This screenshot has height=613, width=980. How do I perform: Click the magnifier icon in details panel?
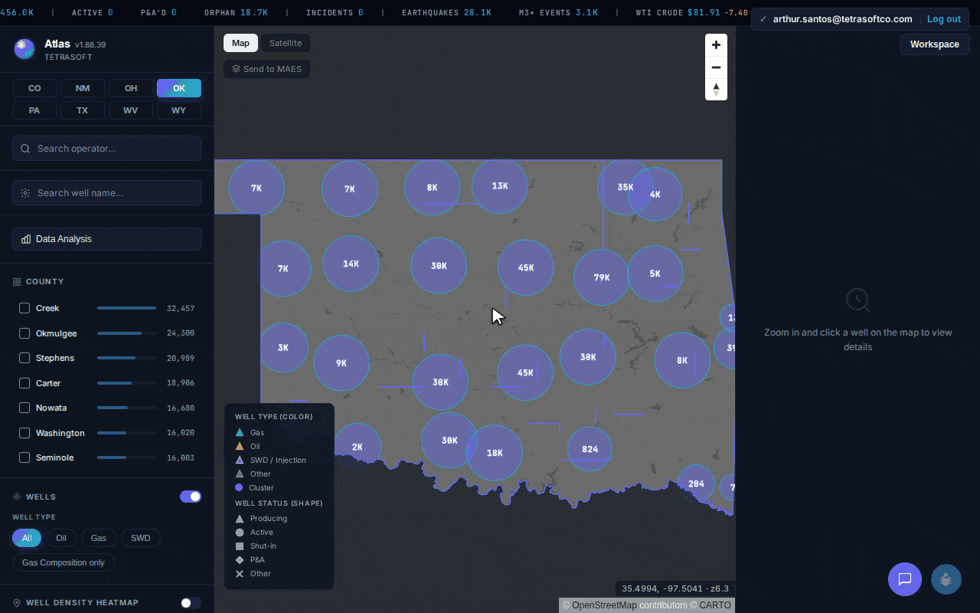click(857, 300)
